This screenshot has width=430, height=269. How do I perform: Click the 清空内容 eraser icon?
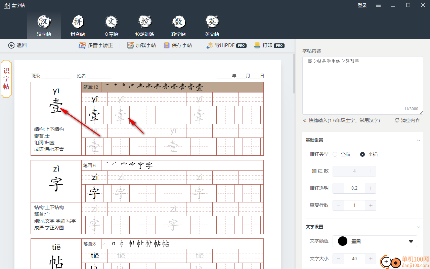(397, 120)
